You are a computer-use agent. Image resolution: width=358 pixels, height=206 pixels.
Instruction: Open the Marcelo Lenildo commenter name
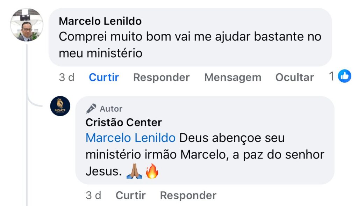[x=100, y=21]
